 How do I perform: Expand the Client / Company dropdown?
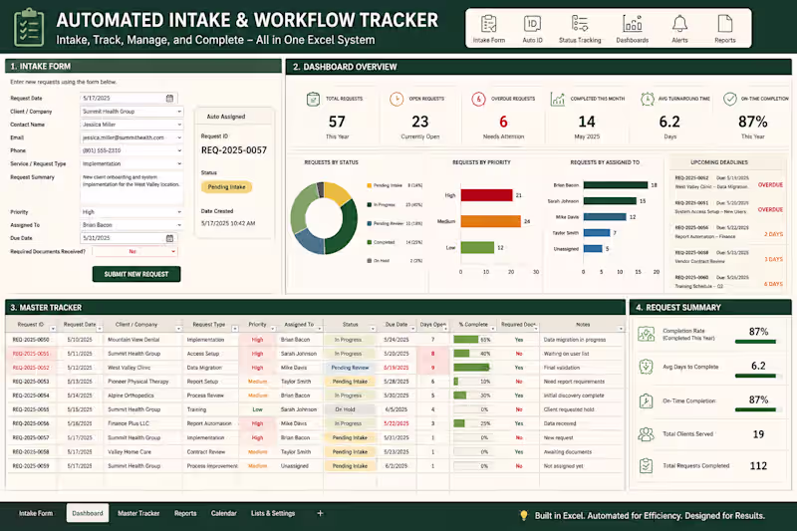click(x=179, y=112)
